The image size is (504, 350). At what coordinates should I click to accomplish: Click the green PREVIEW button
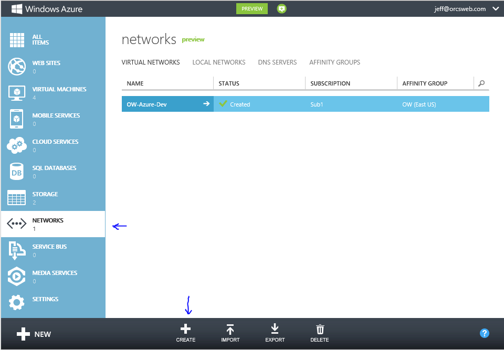pyautogui.click(x=252, y=9)
